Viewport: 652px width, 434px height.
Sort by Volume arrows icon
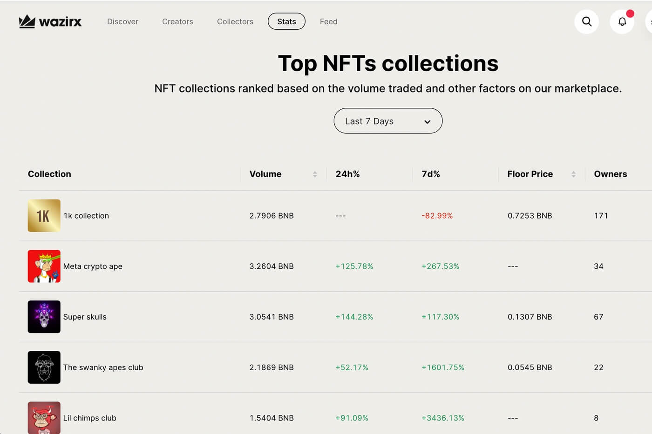[315, 174]
